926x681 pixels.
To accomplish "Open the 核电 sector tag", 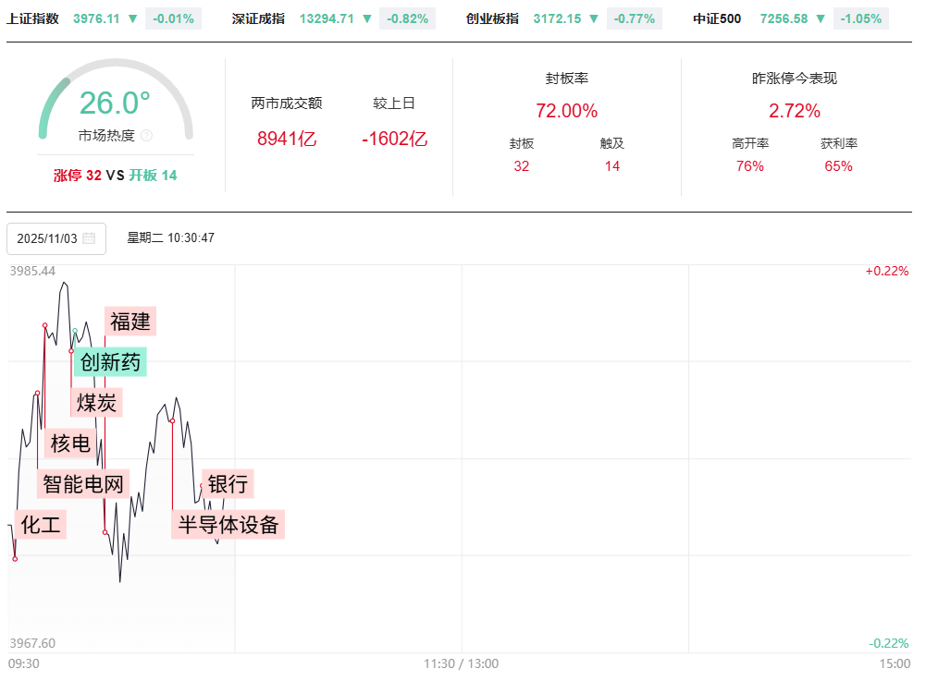I will (x=70, y=444).
